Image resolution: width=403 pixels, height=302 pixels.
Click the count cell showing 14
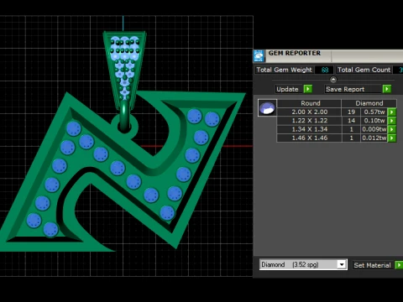[351, 121]
